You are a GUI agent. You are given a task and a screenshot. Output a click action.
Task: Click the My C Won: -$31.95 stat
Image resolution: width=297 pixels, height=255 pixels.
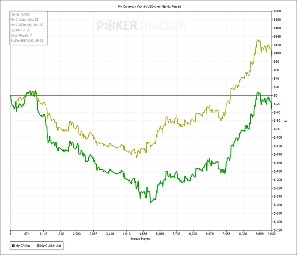pyautogui.click(x=25, y=20)
